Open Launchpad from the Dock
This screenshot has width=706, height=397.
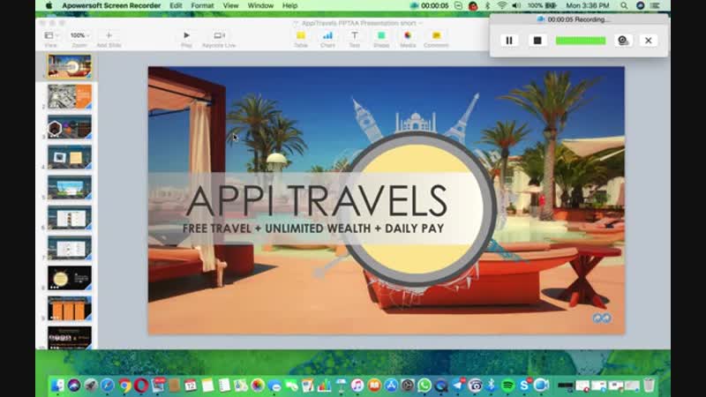91,386
